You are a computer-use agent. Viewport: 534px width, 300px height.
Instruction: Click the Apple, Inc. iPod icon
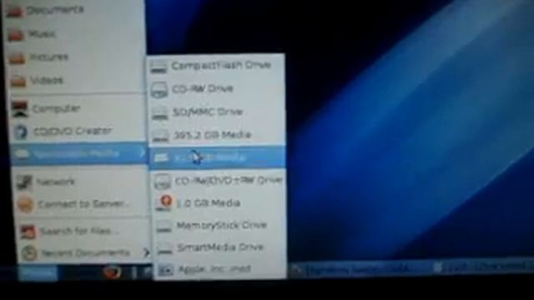click(x=166, y=270)
